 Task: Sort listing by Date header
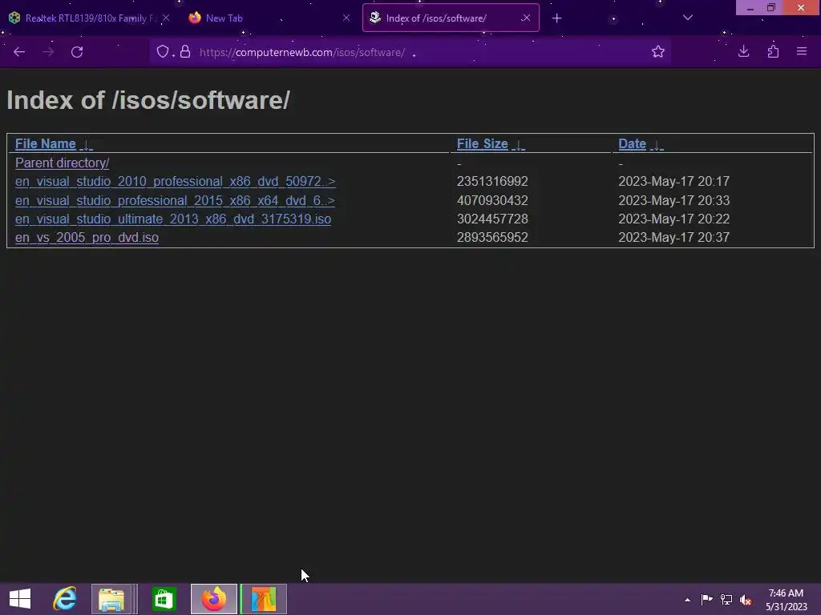(x=632, y=144)
